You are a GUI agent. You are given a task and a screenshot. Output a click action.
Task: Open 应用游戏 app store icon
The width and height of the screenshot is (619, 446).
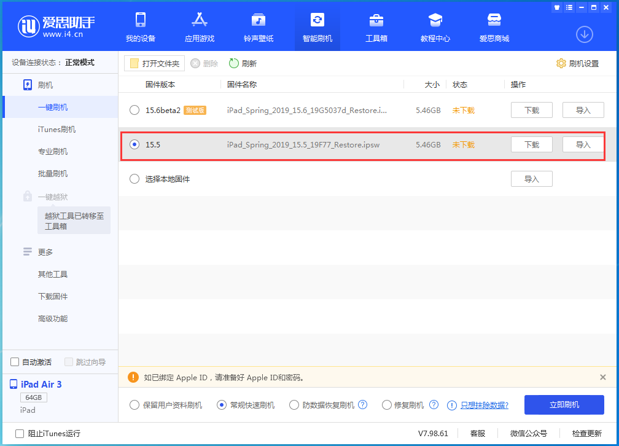200,20
